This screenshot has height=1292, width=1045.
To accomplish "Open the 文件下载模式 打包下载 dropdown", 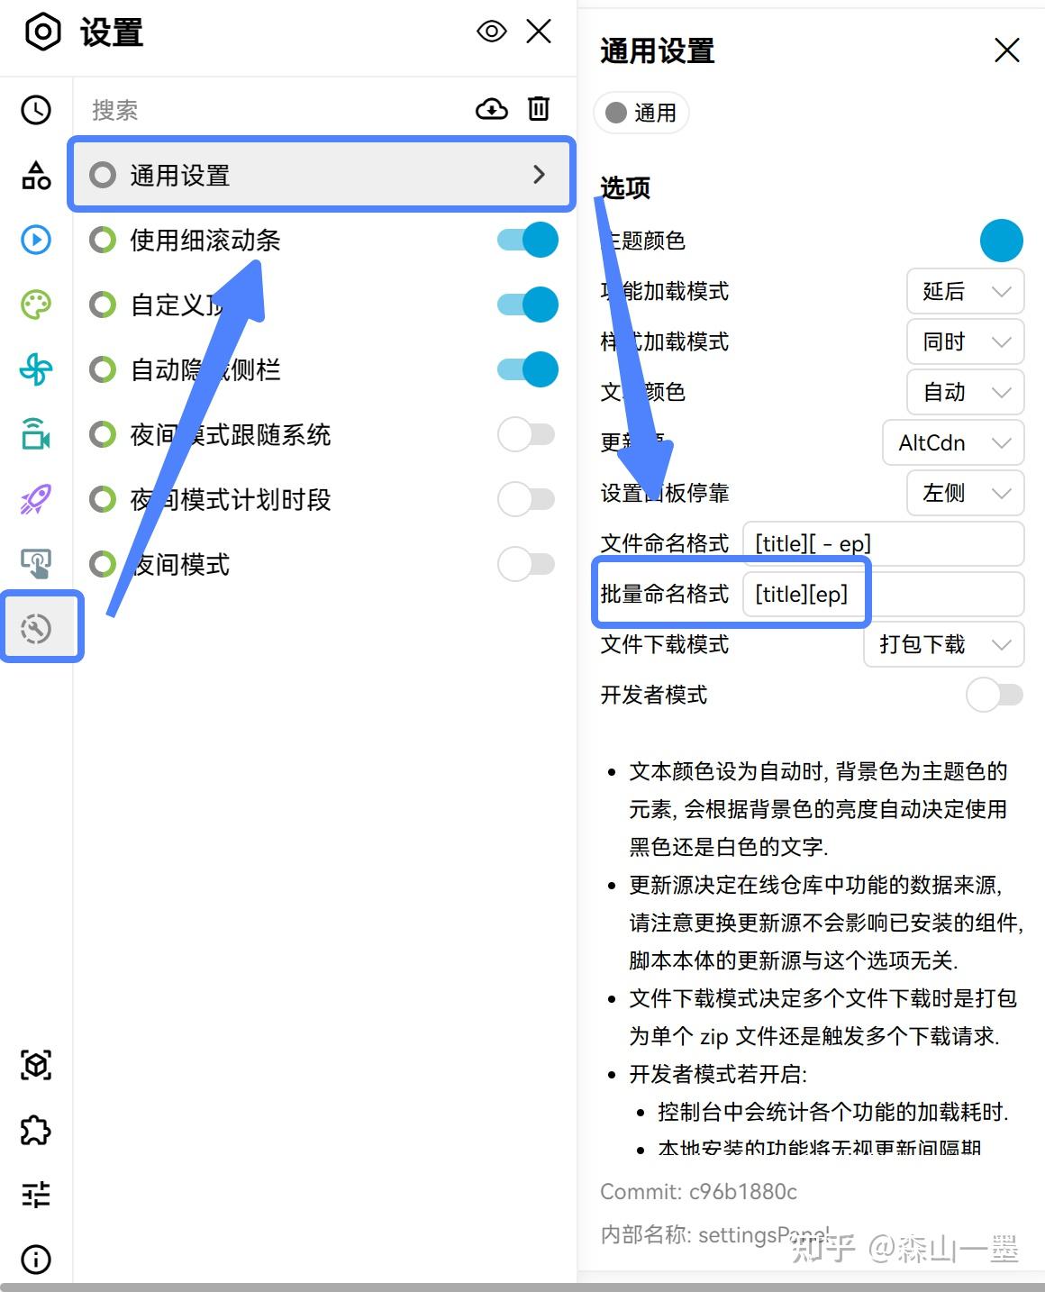I will (x=944, y=644).
